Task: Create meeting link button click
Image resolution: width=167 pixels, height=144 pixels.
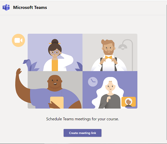Action: click(83, 133)
